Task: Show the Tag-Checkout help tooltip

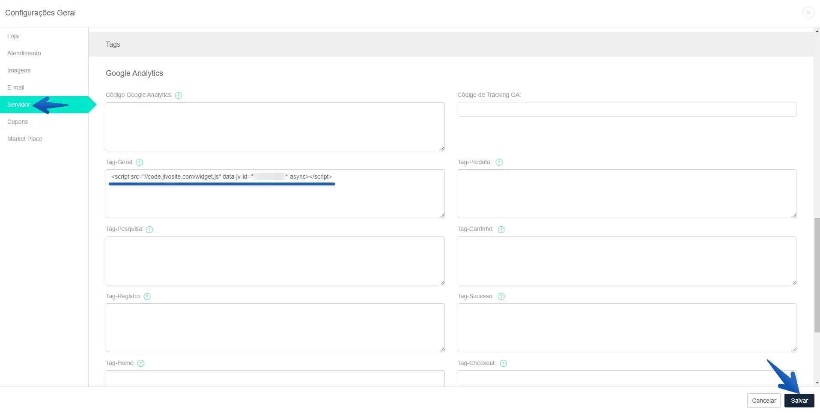Action: coord(504,363)
